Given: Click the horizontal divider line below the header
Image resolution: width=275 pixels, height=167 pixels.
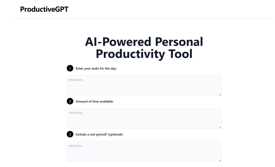Looking at the screenshot, I should point(144,18).
